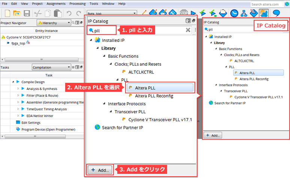Open the Tools menu
This screenshot has height=178, width=290.
(x=94, y=3)
